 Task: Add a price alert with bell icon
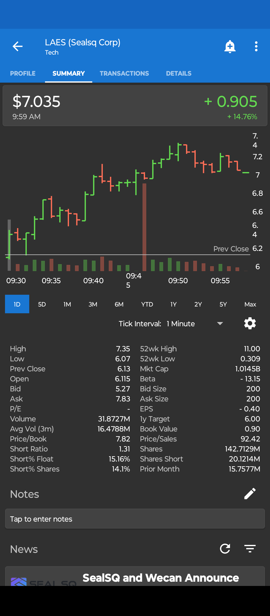pos(230,47)
